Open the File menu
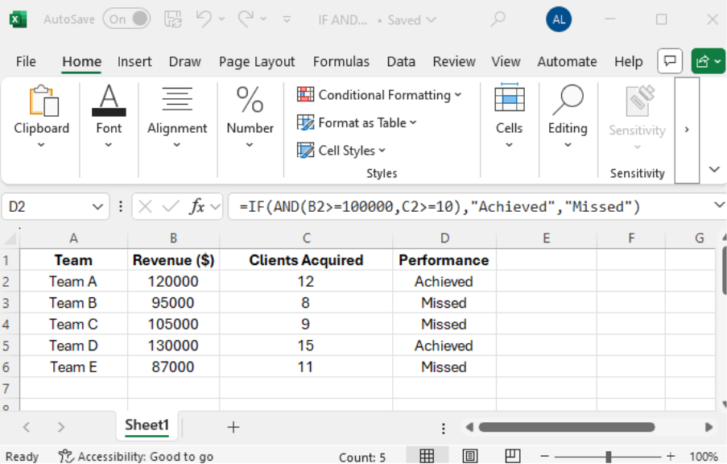This screenshot has height=464, width=727. pyautogui.click(x=26, y=62)
